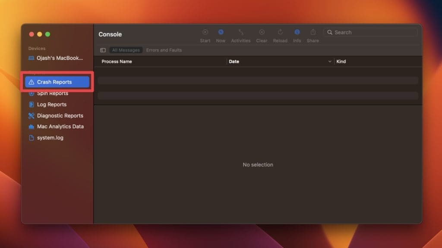Select Diagnostic Reports sidebar item
The width and height of the screenshot is (442, 248).
pos(60,116)
